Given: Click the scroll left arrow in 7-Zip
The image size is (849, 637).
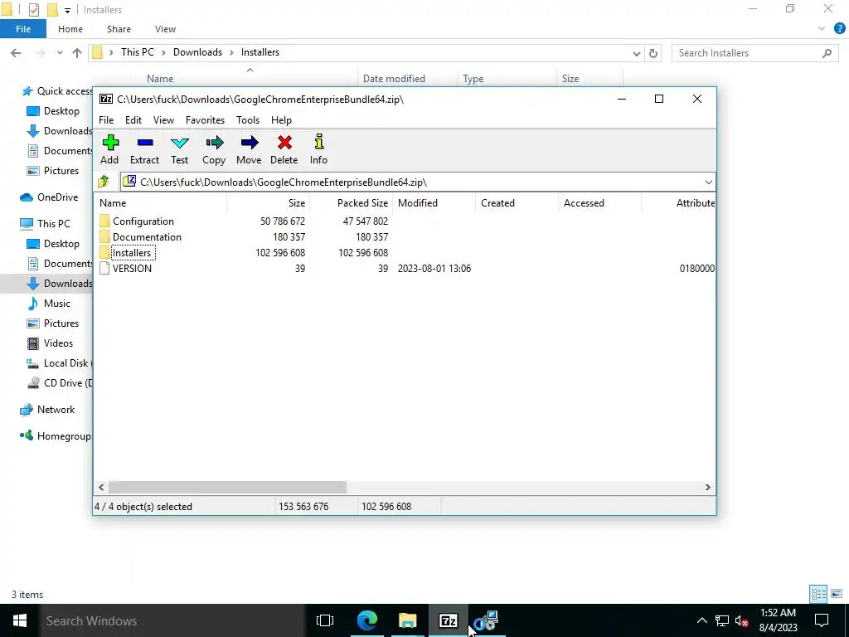Looking at the screenshot, I should tap(101, 488).
